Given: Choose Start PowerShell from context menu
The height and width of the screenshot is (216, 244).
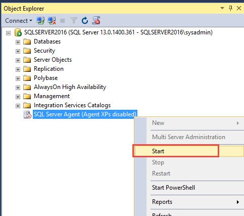Looking at the screenshot, I should 189,188.
